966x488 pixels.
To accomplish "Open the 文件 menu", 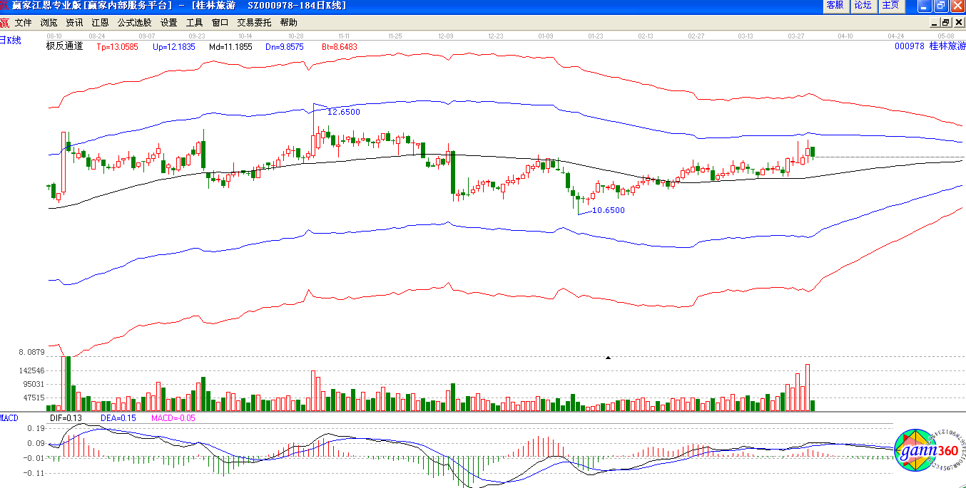I will tap(24, 23).
